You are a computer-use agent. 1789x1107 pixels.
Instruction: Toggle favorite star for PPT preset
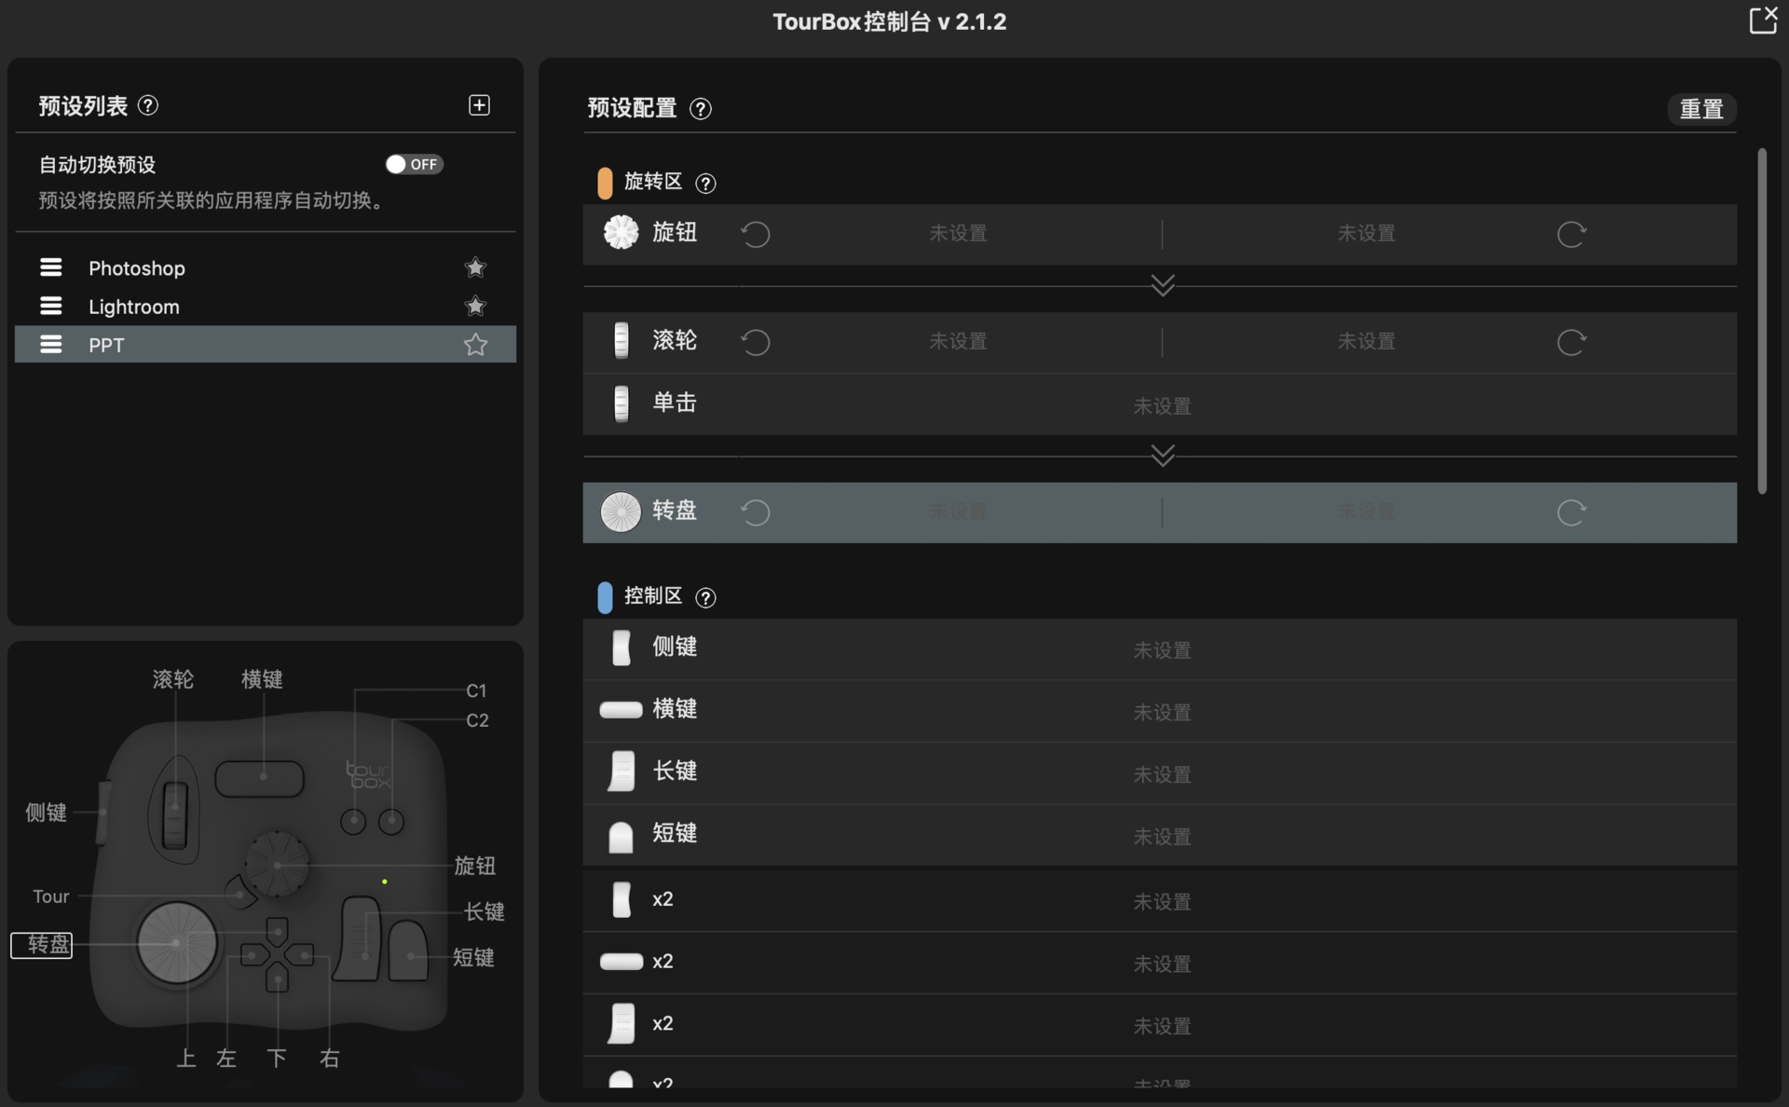[475, 345]
